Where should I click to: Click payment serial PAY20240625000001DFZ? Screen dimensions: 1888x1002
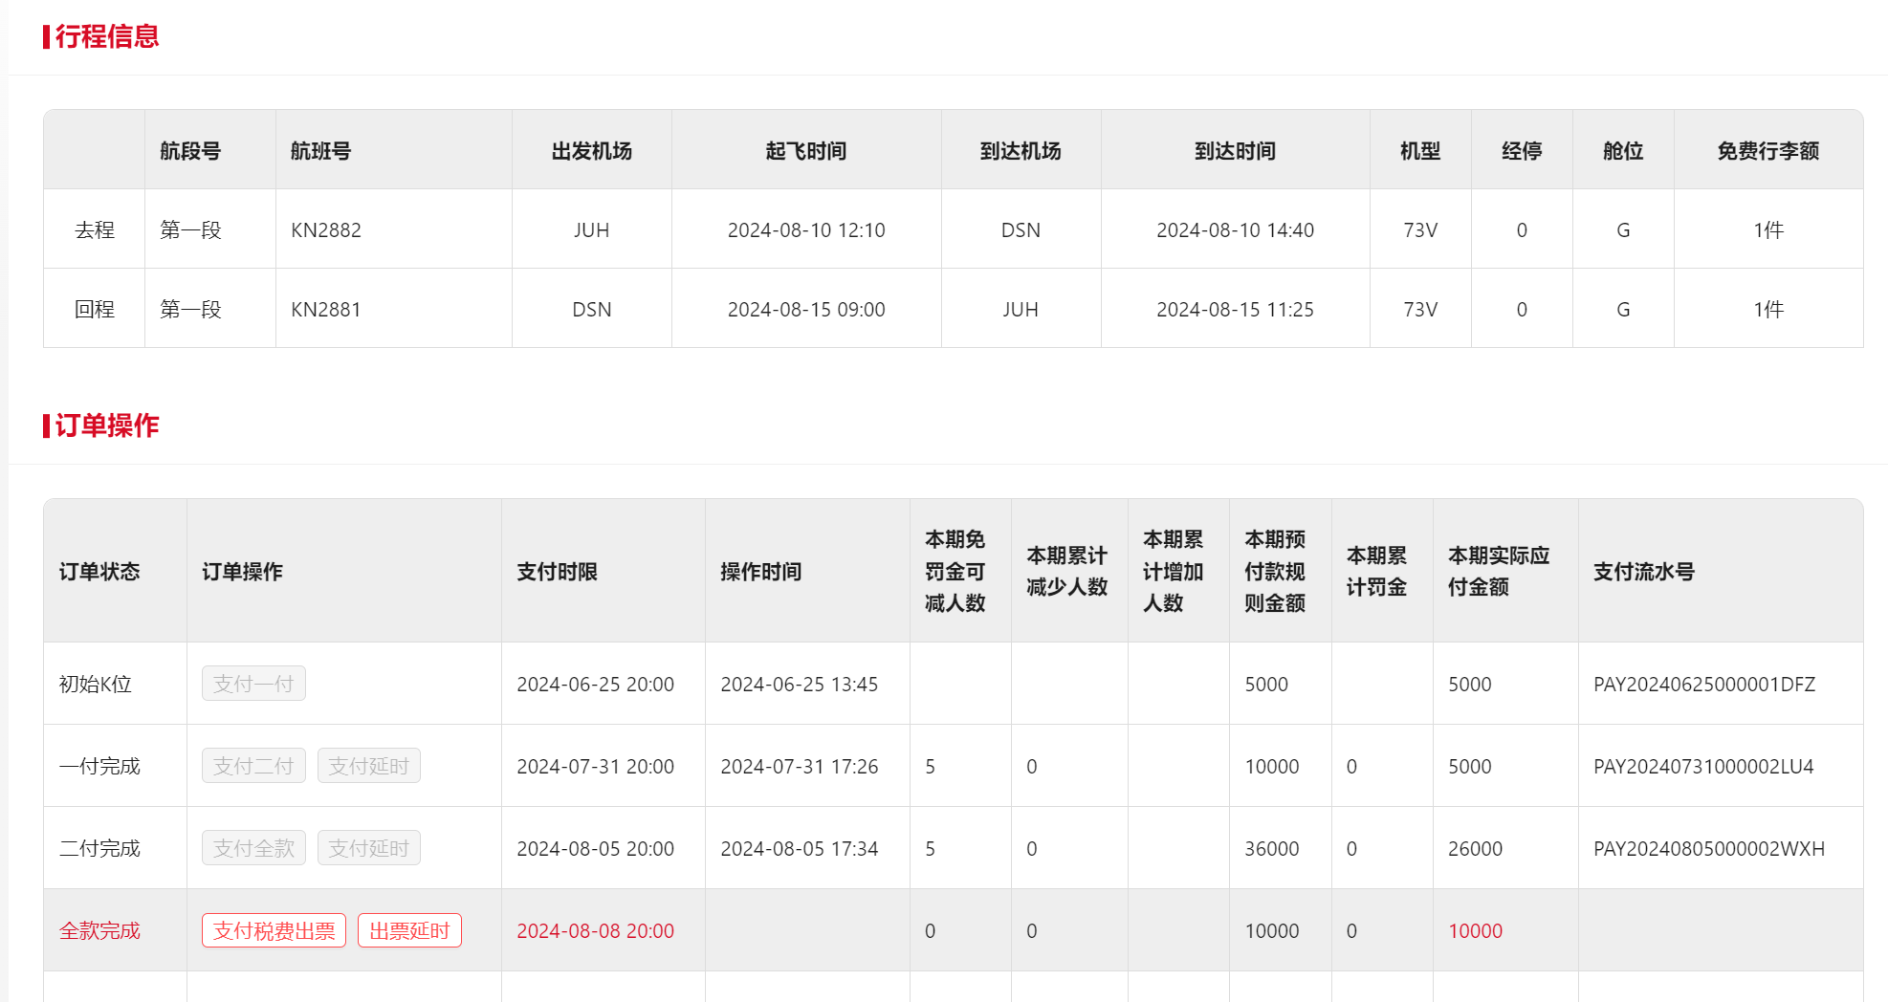(1703, 685)
